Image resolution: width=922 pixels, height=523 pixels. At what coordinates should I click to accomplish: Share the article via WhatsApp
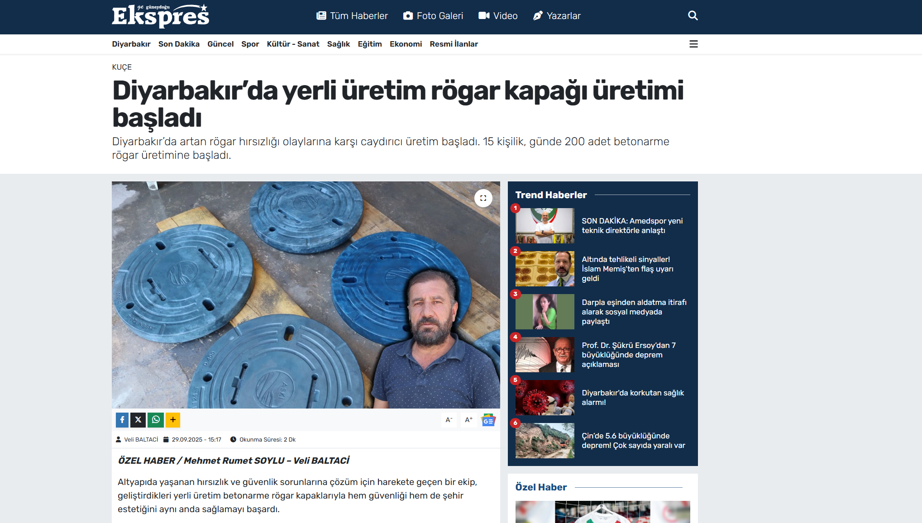pyautogui.click(x=155, y=420)
